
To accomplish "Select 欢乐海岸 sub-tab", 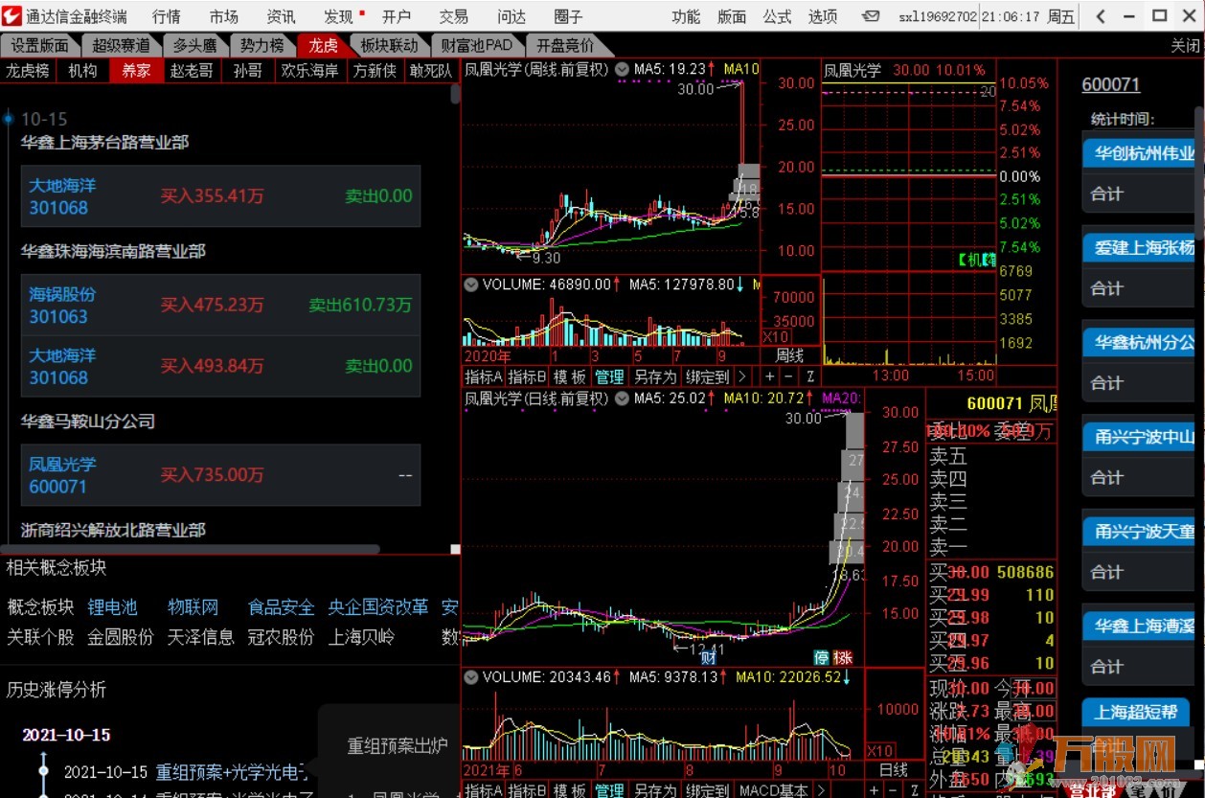I will click(x=310, y=70).
